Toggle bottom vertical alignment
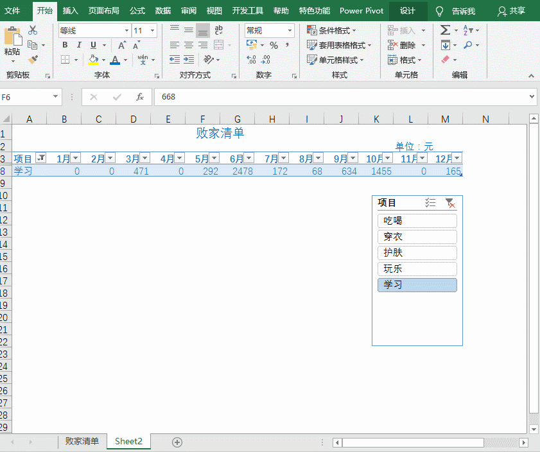The width and height of the screenshot is (540, 452). click(x=203, y=30)
